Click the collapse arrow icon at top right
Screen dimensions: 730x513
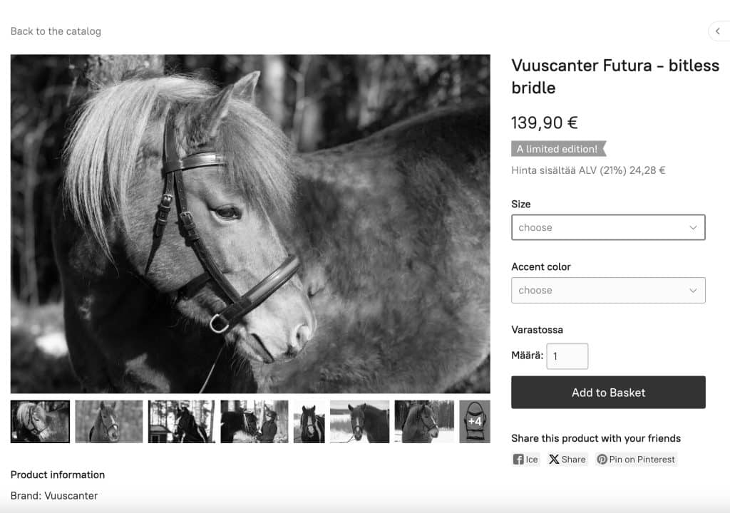coord(718,31)
